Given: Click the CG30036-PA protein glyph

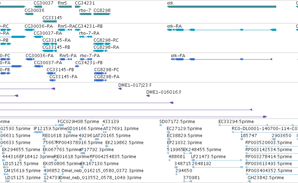Looking at the screenshot, I should click(x=30, y=59).
